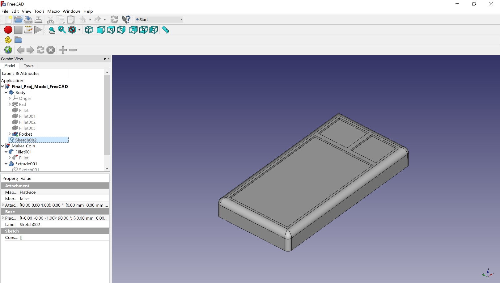Open the Macro menu

[x=53, y=11]
